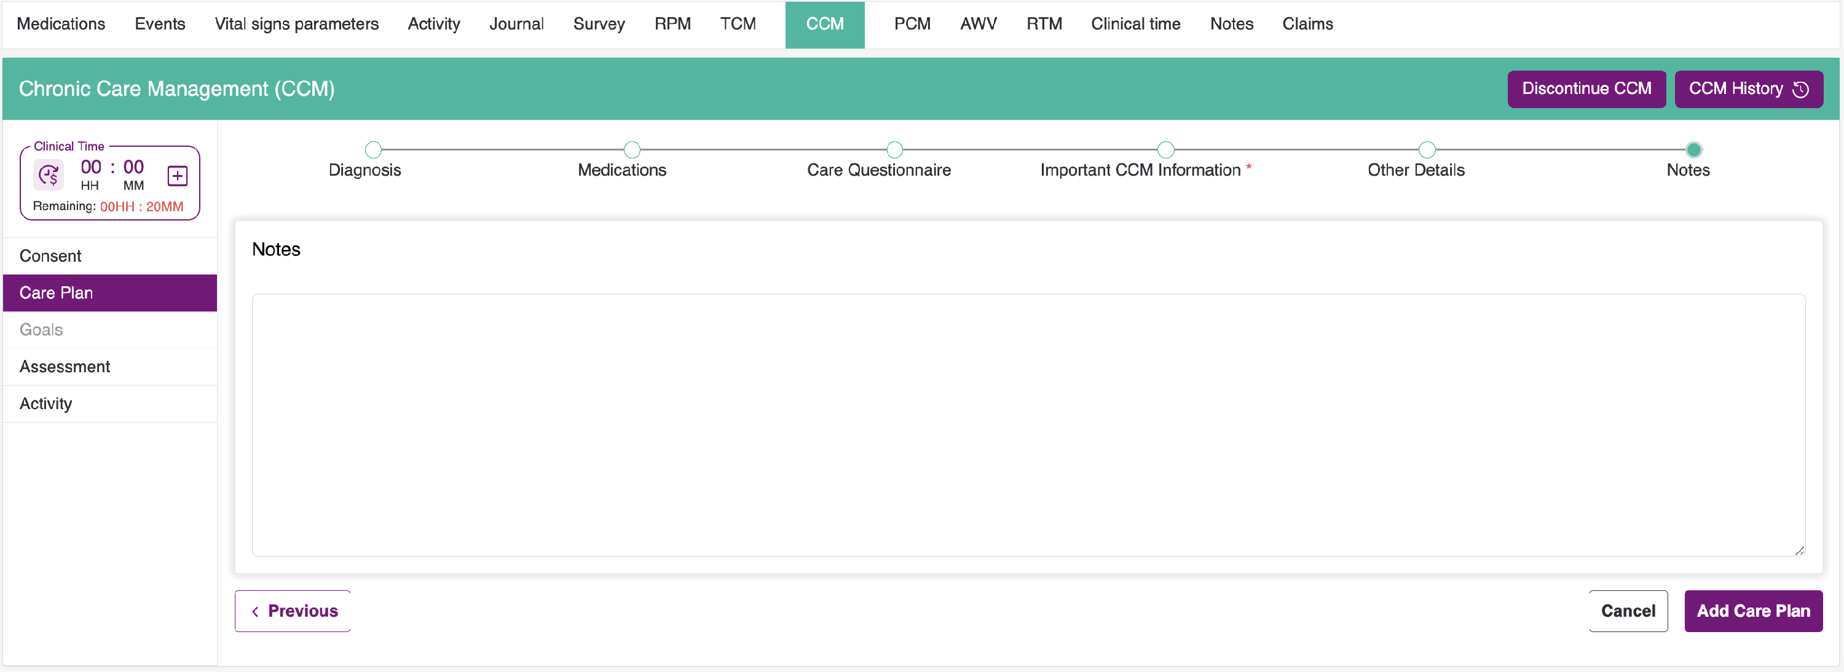Click the clinical time billing clock icon
This screenshot has width=1844, height=672.
(49, 174)
